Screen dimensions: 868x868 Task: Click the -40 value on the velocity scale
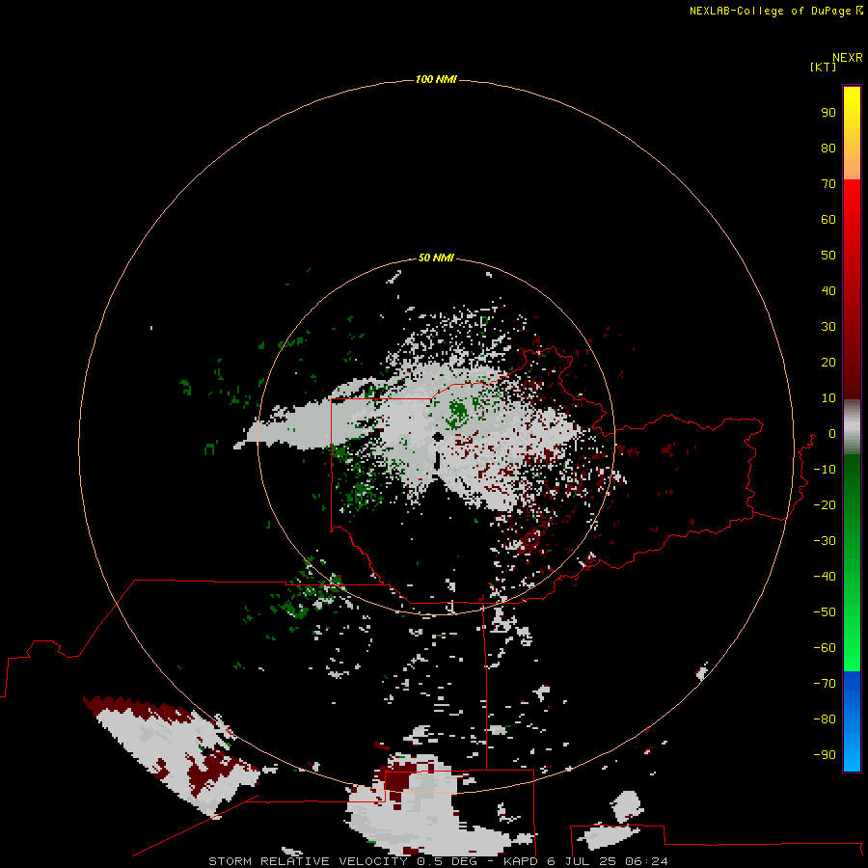[x=825, y=577]
